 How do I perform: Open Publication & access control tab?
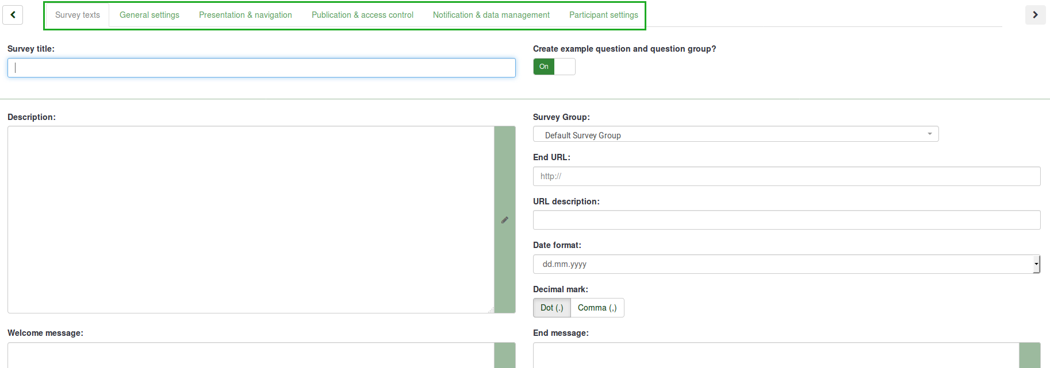362,15
